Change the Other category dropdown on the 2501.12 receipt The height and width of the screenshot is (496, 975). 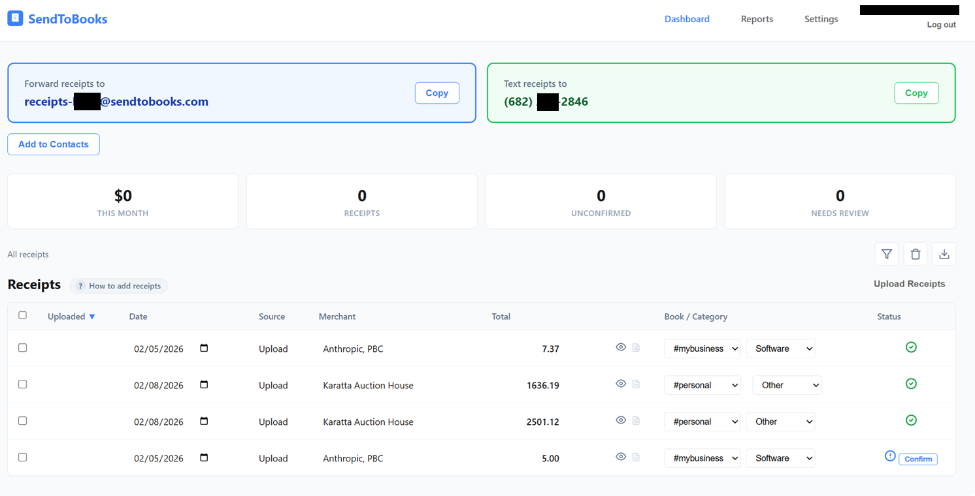point(781,421)
